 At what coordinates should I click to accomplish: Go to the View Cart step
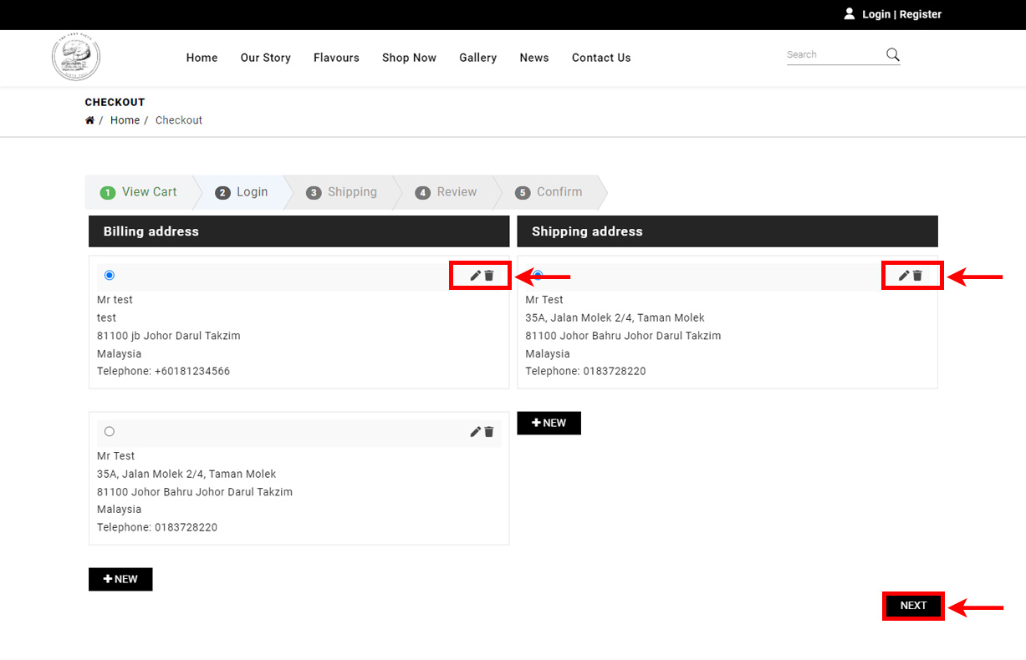click(x=139, y=192)
